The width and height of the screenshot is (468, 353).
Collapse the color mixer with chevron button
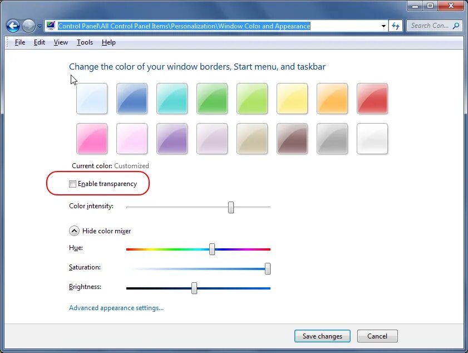click(74, 231)
